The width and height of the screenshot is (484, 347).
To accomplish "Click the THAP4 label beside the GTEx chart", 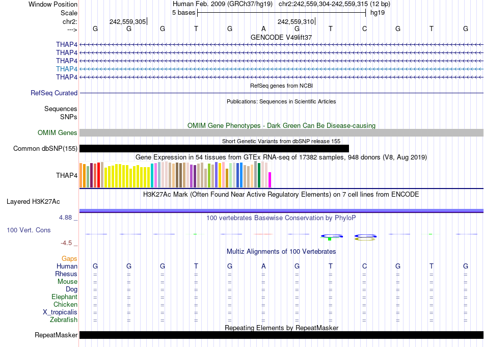I will click(67, 176).
